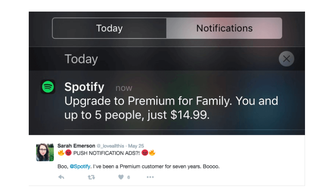333x196 pixels.
Task: Switch to the Today tab
Action: pos(109,28)
